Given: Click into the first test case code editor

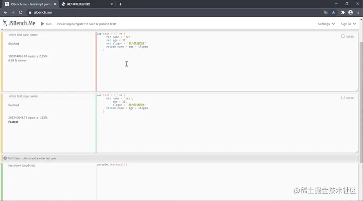Looking at the screenshot, I should 227,62.
